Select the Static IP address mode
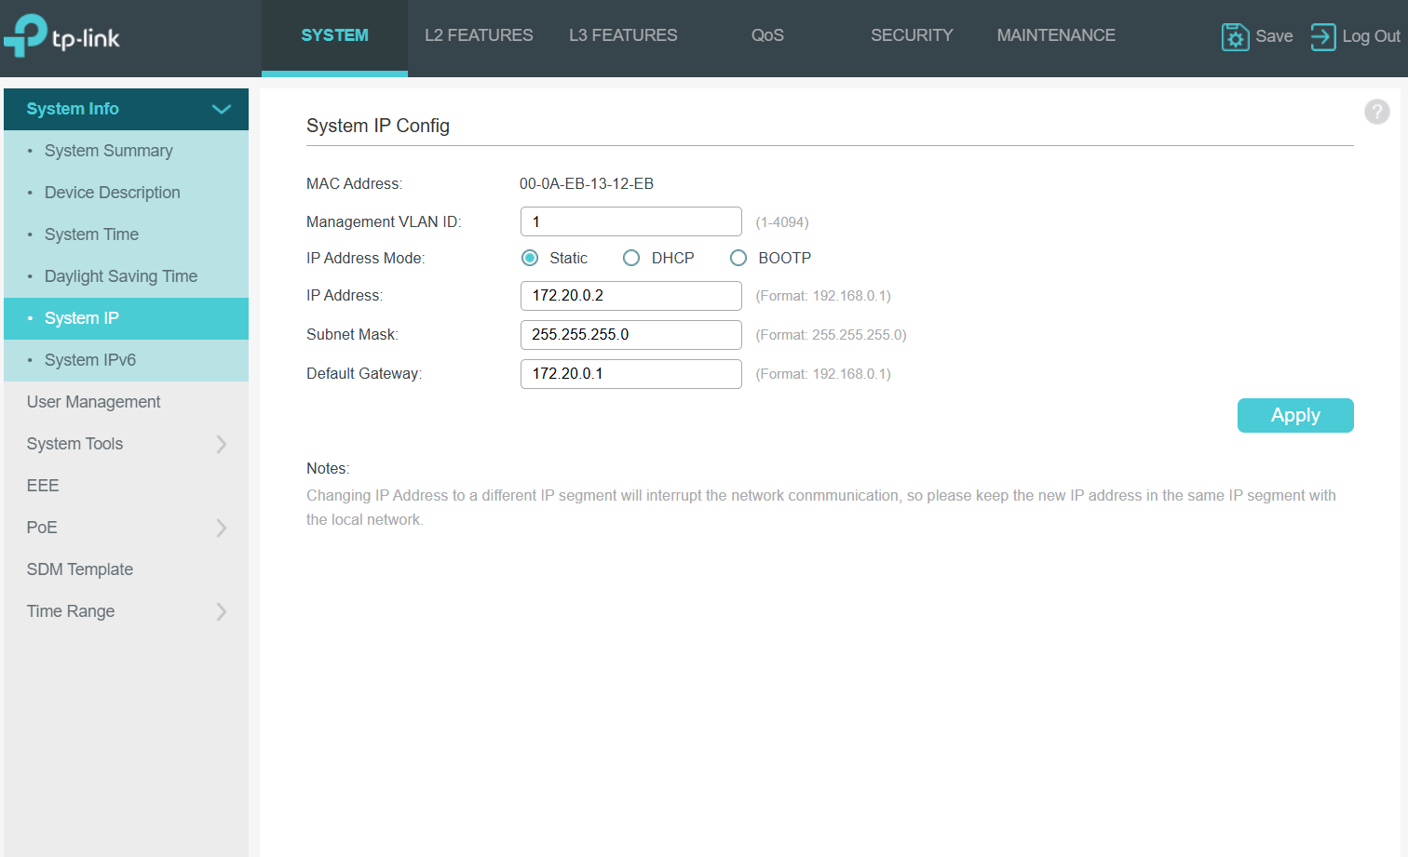This screenshot has height=857, width=1408. pyautogui.click(x=530, y=258)
